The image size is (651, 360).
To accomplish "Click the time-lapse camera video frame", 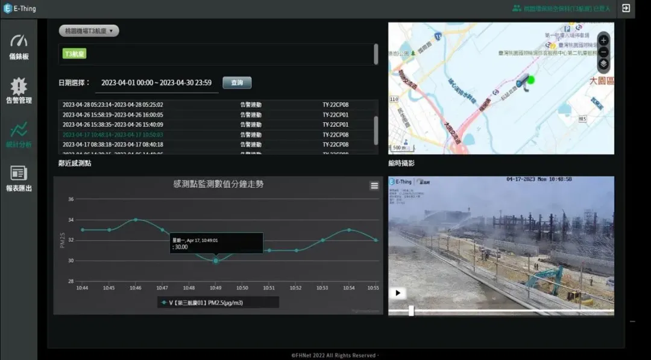I will pos(501,246).
